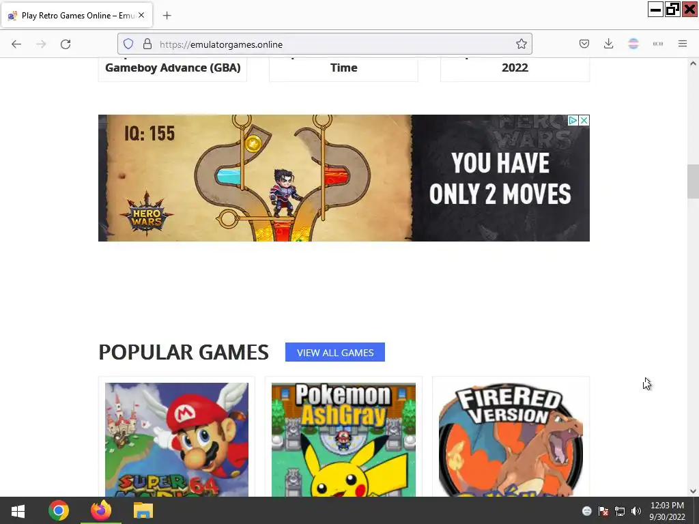Open a new tab with the plus button

(x=167, y=16)
